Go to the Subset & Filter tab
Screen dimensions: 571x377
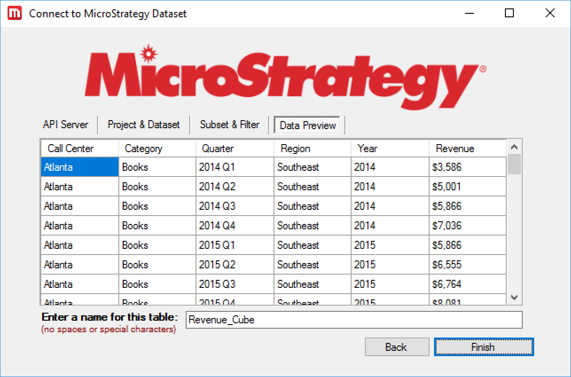229,125
